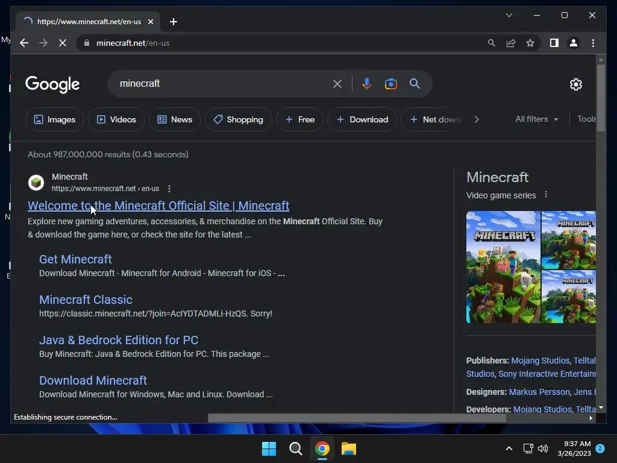Screen dimensions: 617x463
Task: Open the Tools option
Action: pos(586,119)
